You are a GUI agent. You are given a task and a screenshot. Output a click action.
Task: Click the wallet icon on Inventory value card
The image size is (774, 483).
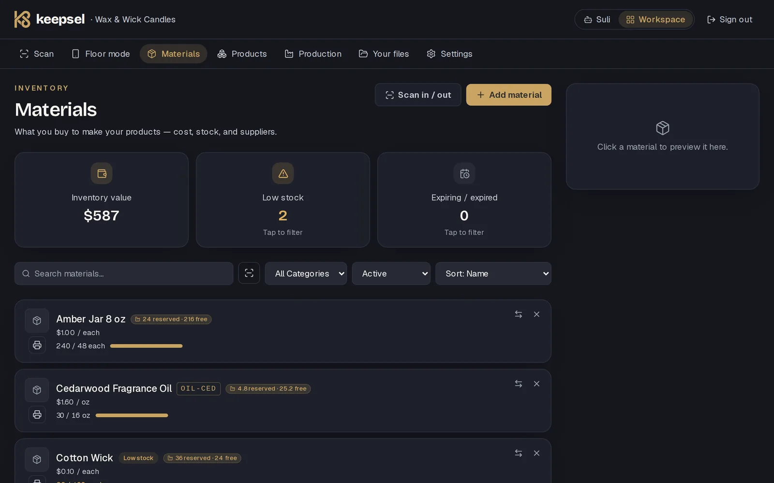tap(102, 173)
